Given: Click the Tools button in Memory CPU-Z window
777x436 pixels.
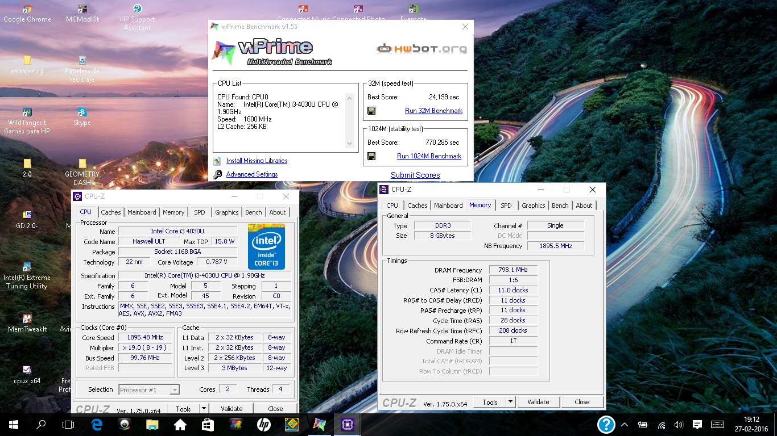Looking at the screenshot, I should click(490, 402).
